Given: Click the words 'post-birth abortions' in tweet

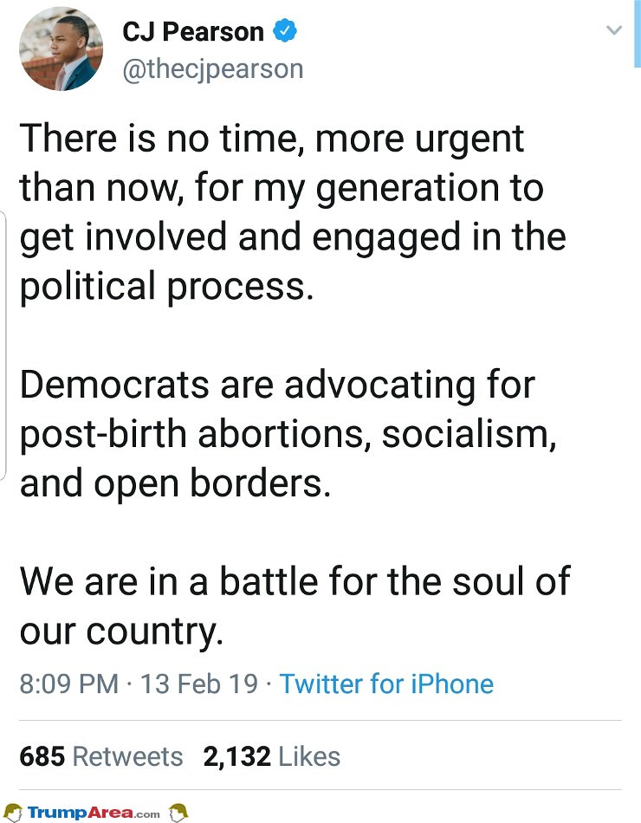Looking at the screenshot, I should click(x=191, y=435).
